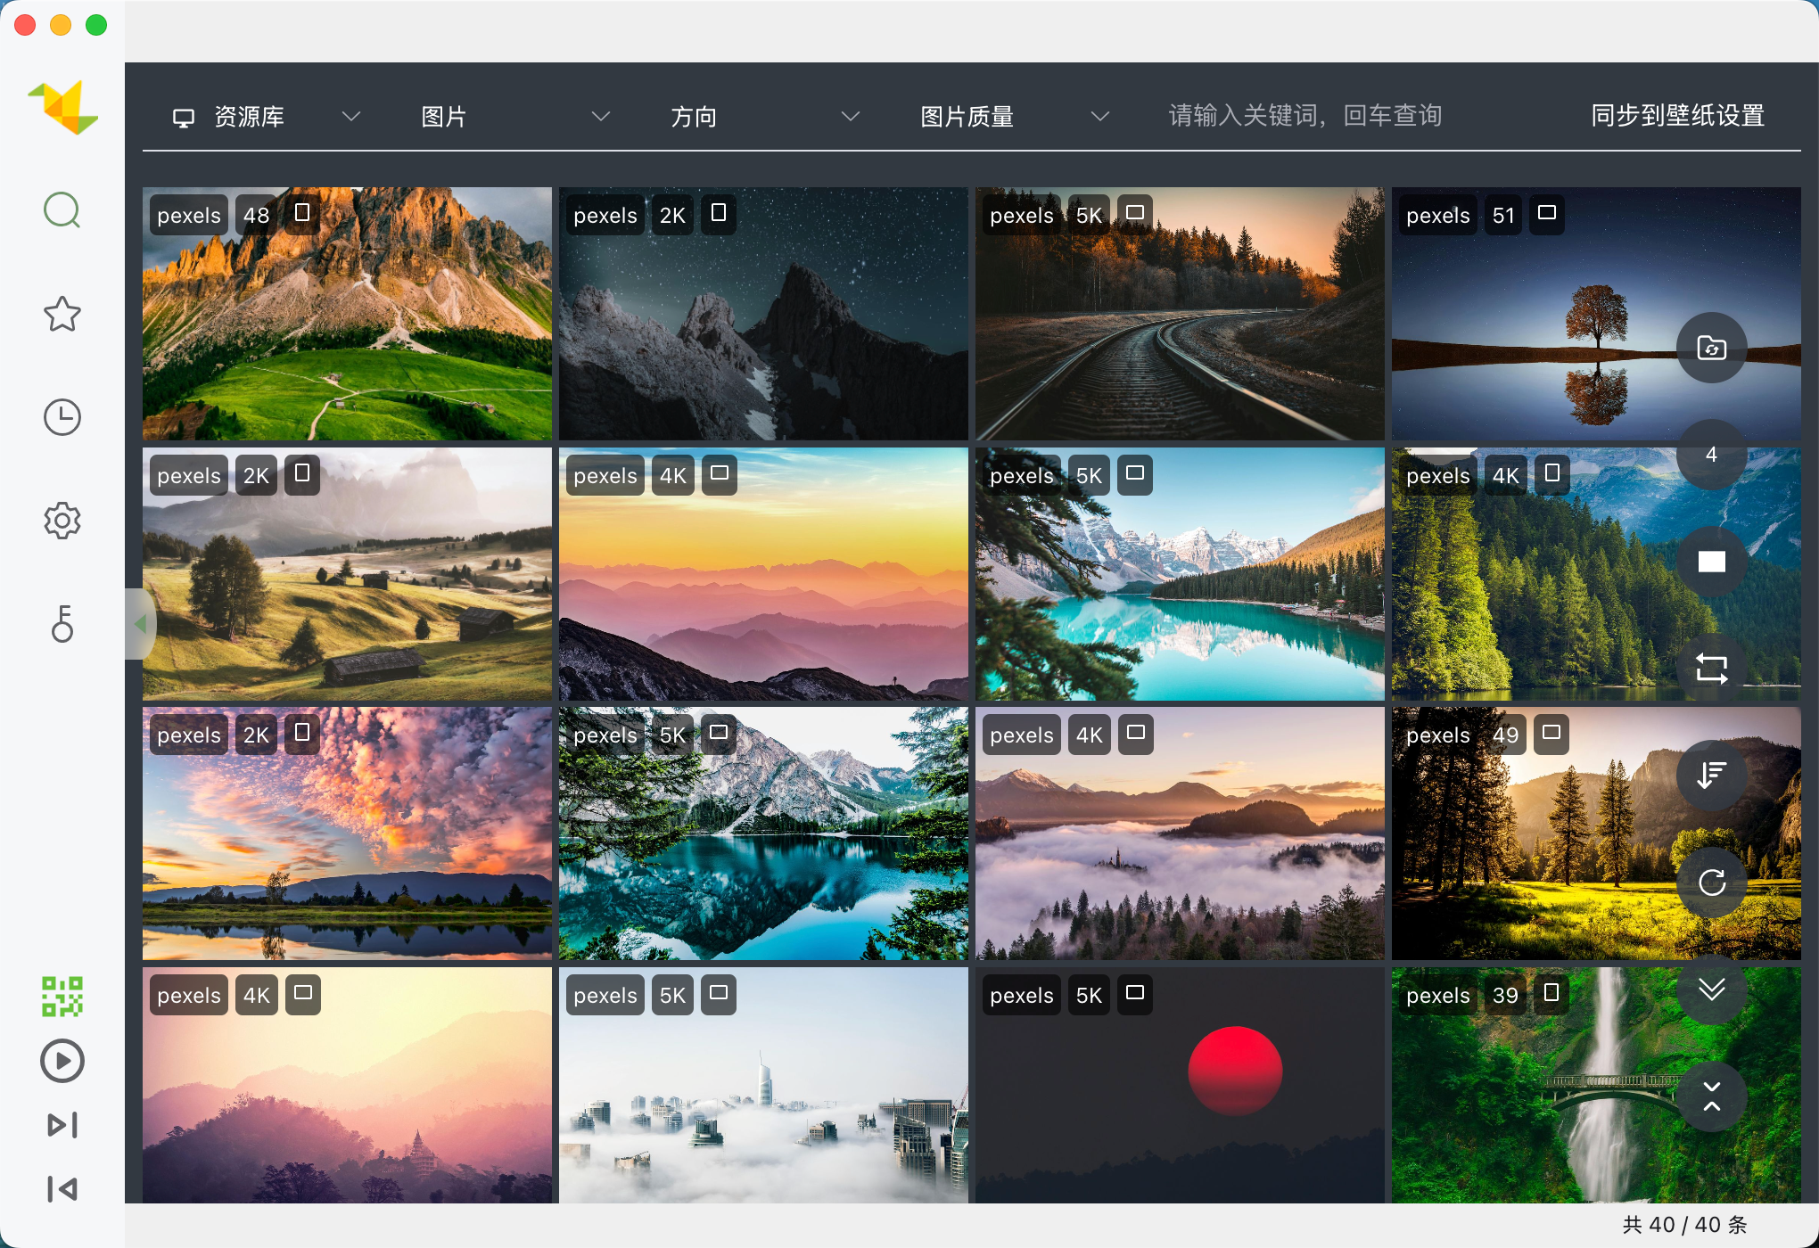Skip to the next wallpaper
The image size is (1819, 1248).
point(62,1125)
